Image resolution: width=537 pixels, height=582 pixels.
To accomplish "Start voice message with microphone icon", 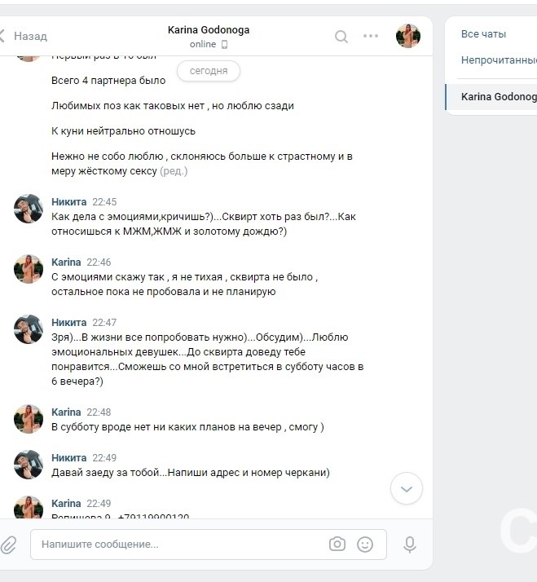I will click(x=410, y=545).
